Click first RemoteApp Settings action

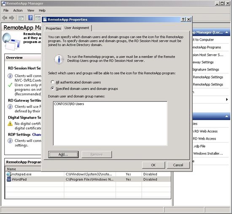208,77
